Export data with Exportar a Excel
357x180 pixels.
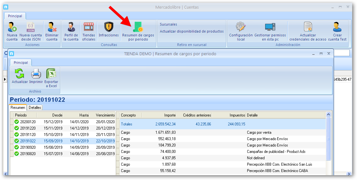pyautogui.click(x=51, y=74)
